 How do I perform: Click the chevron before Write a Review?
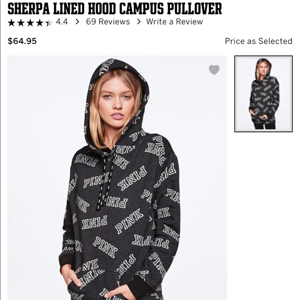[139, 22]
